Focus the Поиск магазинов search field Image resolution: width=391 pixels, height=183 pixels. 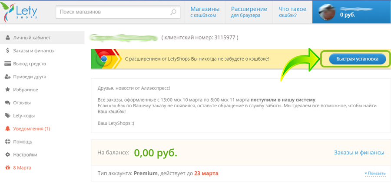coord(118,12)
